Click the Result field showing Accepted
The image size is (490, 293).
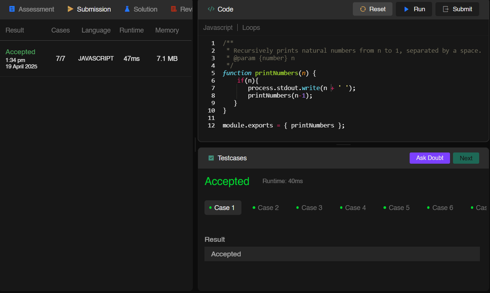pyautogui.click(x=342, y=254)
